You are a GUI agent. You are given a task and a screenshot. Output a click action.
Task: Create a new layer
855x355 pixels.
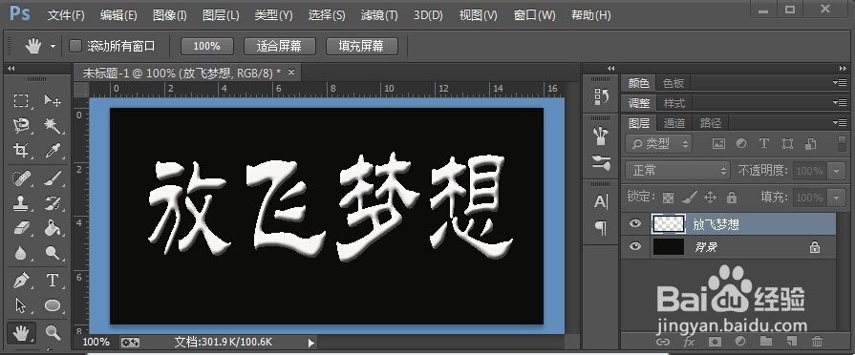point(792,342)
